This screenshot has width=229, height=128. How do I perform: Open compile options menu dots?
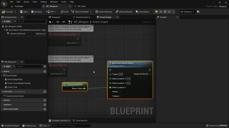(15, 12)
